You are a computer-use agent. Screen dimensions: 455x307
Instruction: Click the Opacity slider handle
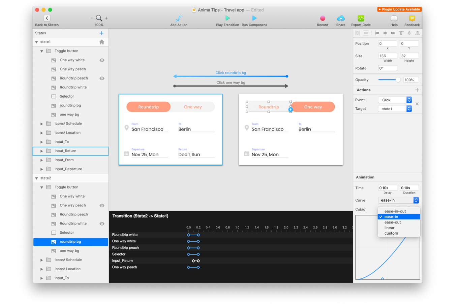(398, 80)
